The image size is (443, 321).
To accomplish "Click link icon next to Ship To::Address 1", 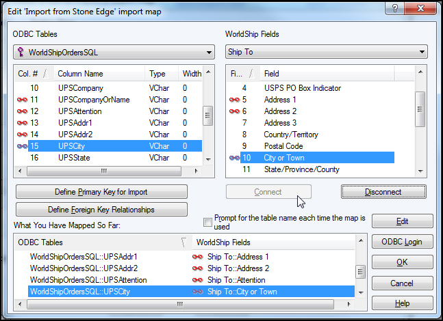I will click(197, 257).
